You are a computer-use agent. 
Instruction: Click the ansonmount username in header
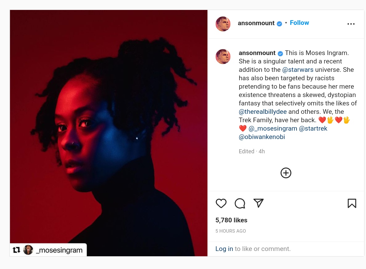coord(256,23)
